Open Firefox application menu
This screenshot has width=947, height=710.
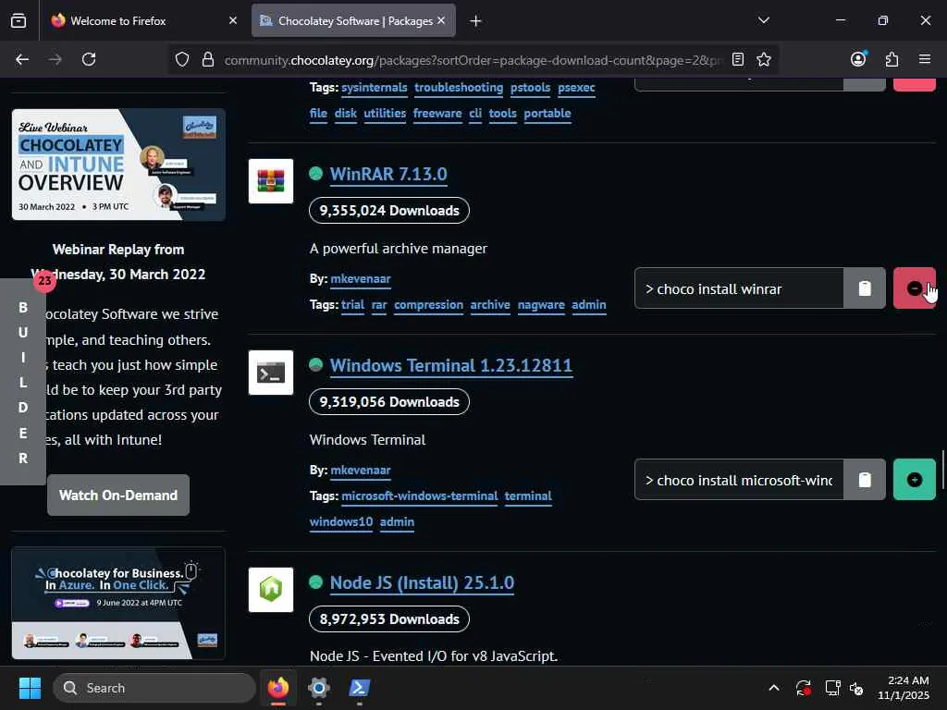coord(925,59)
